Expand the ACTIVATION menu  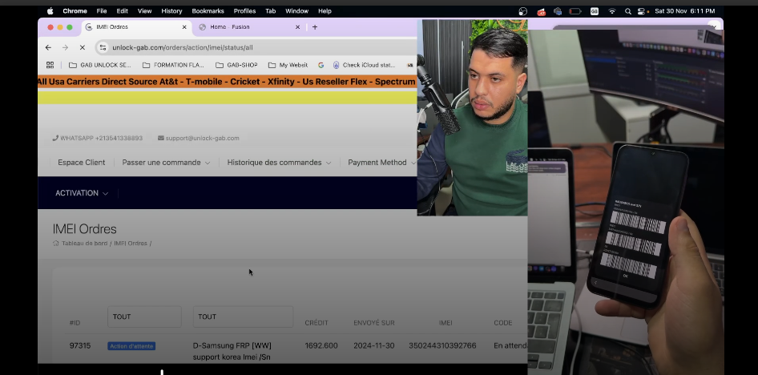coord(82,193)
